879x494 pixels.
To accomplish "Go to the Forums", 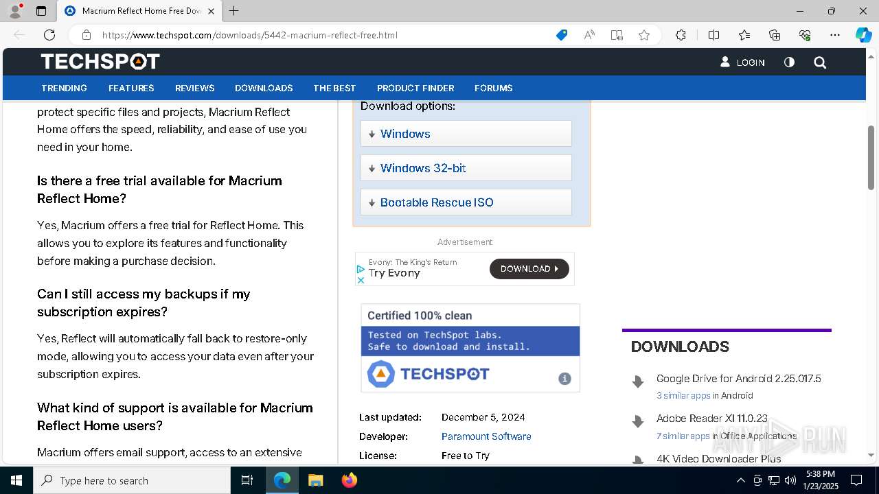I will click(x=493, y=88).
